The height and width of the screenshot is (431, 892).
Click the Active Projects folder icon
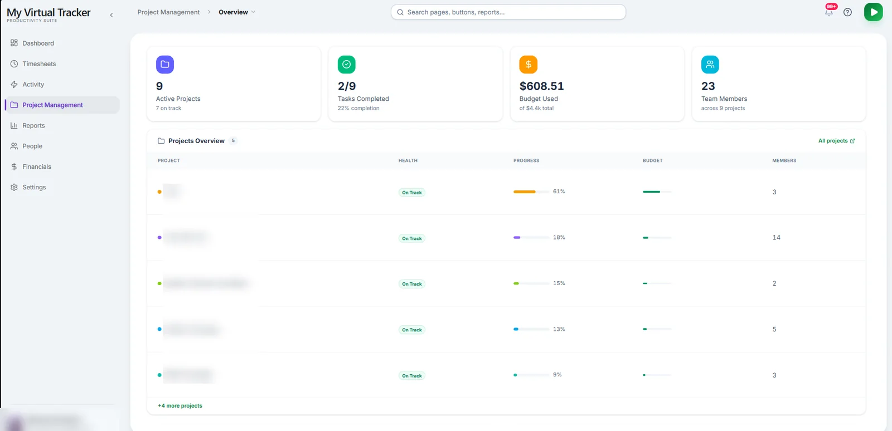click(x=165, y=65)
